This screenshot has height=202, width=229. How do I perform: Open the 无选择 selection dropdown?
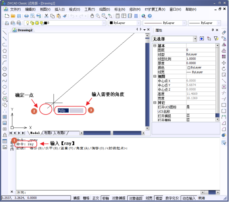pyautogui.click(x=174, y=39)
